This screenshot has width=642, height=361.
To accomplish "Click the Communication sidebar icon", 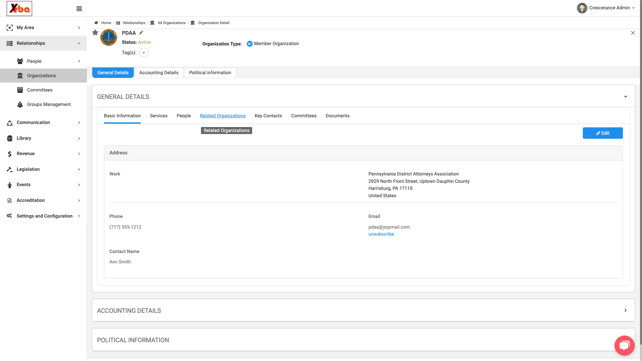I will tap(10, 123).
